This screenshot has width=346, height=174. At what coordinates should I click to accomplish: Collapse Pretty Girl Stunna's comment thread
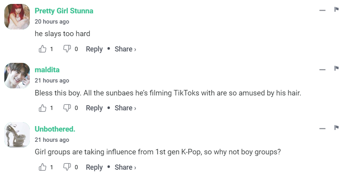pyautogui.click(x=322, y=10)
